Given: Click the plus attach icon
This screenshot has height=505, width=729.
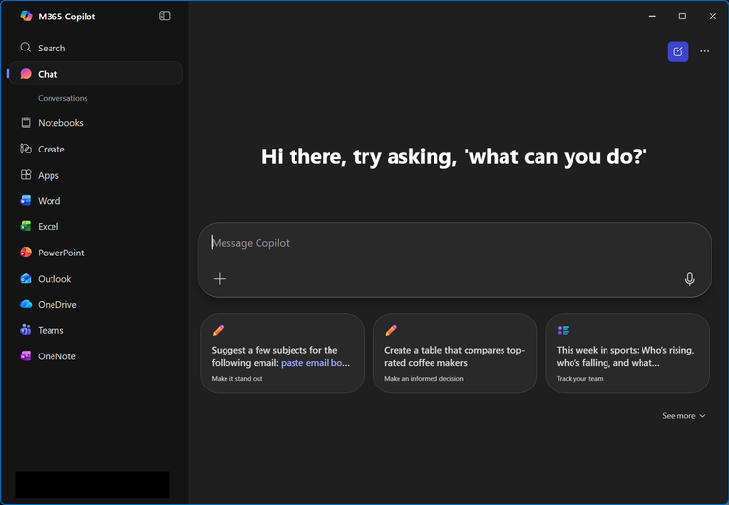Looking at the screenshot, I should [220, 279].
